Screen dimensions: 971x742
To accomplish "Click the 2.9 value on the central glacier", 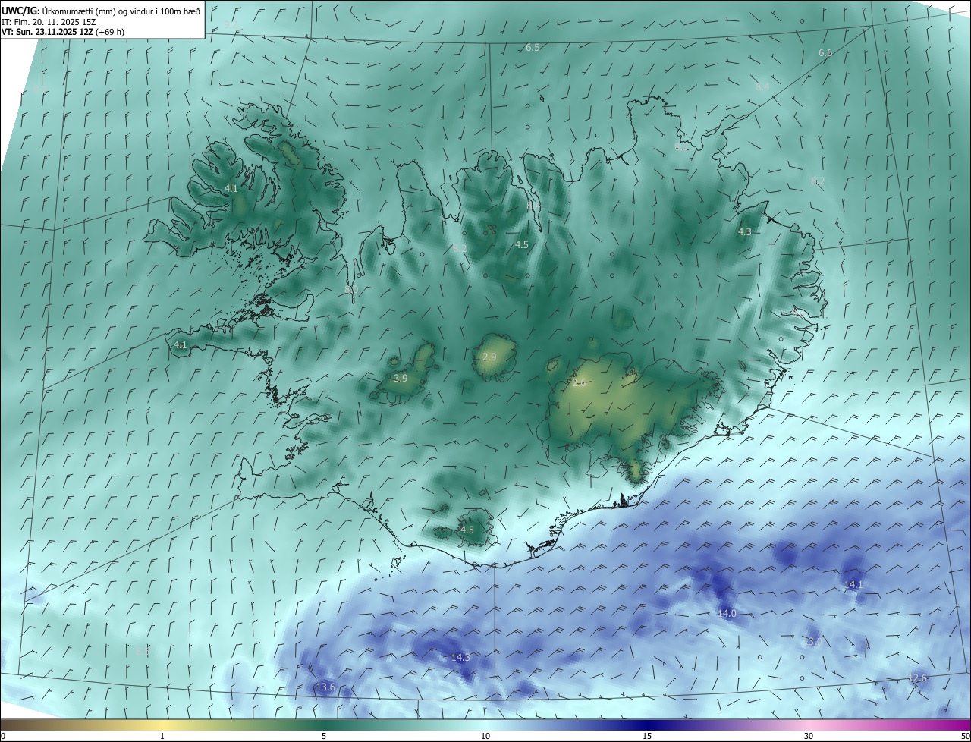I will pos(489,357).
